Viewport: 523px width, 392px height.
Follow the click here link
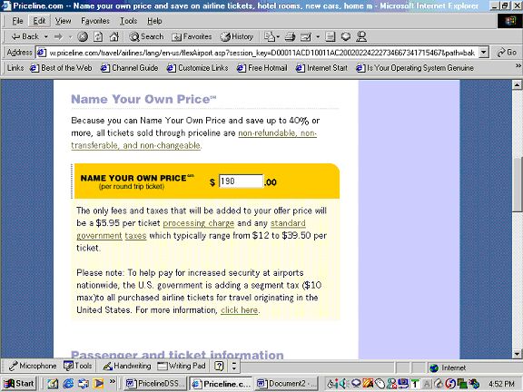click(239, 310)
